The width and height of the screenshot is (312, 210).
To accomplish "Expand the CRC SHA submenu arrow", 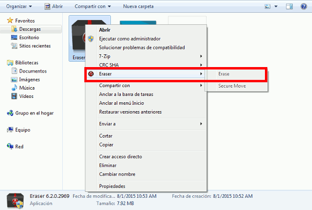I will (201, 65).
